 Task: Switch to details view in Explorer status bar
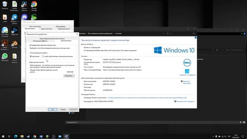pos(240,122)
